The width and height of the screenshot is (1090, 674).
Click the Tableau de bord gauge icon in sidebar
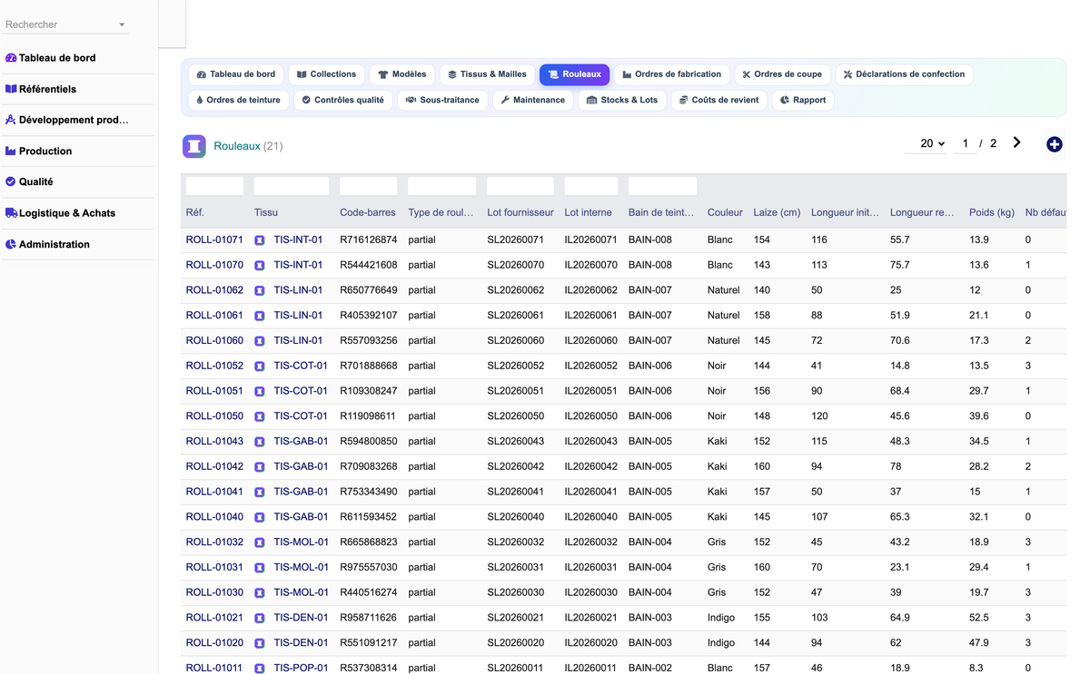tap(11, 58)
